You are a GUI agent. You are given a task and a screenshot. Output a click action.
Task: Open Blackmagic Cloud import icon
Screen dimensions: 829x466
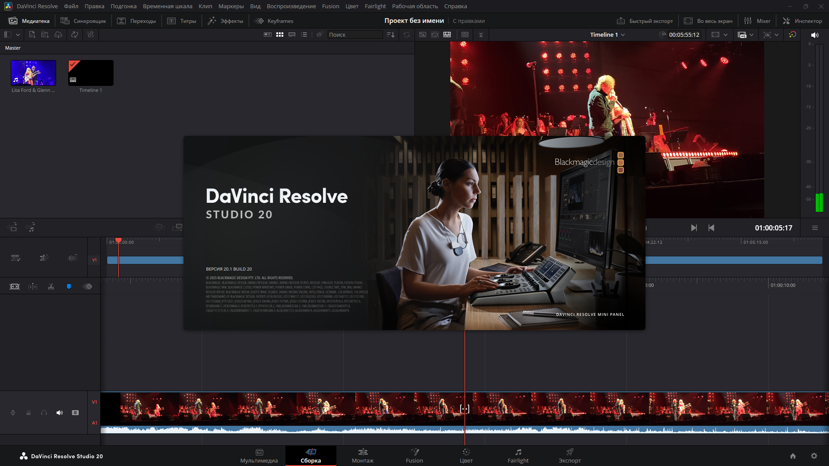[58, 35]
